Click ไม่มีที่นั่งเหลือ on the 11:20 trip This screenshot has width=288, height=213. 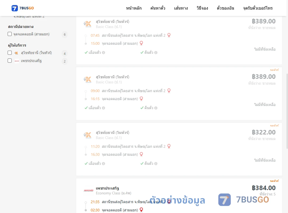coord(265,160)
